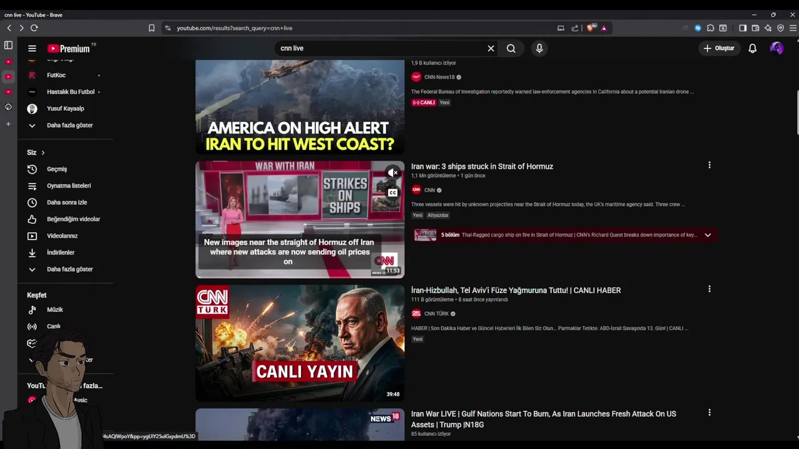Open CNN Türk CANLI YAYIN thumbnail
The width and height of the screenshot is (799, 449).
tap(300, 343)
